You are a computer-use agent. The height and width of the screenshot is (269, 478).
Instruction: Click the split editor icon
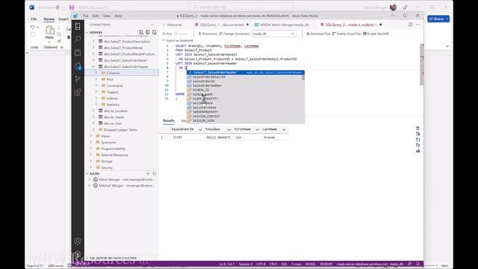410,25
